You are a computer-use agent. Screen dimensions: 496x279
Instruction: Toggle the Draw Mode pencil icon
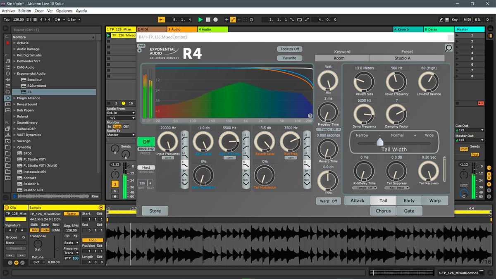tap(441, 19)
